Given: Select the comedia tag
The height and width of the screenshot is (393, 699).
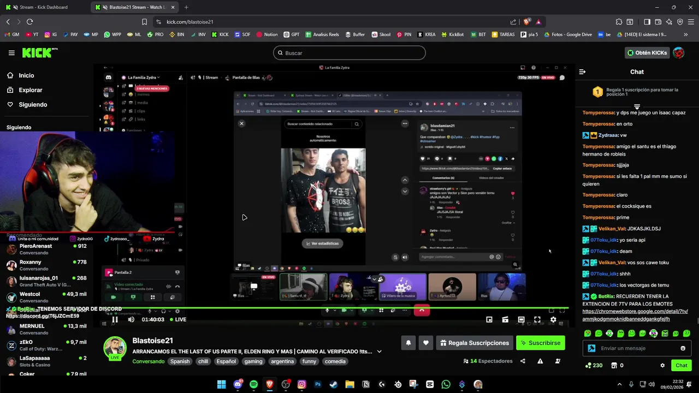Looking at the screenshot, I should tap(335, 361).
